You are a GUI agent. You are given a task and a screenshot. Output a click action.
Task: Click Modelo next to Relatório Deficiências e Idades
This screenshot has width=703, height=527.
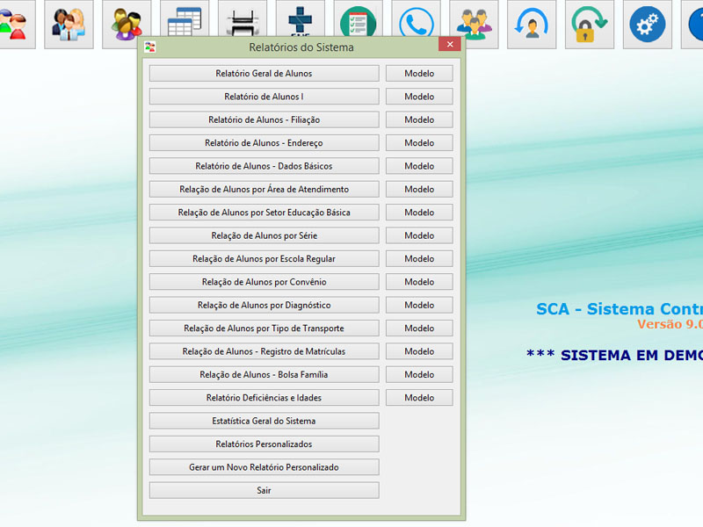click(x=419, y=398)
